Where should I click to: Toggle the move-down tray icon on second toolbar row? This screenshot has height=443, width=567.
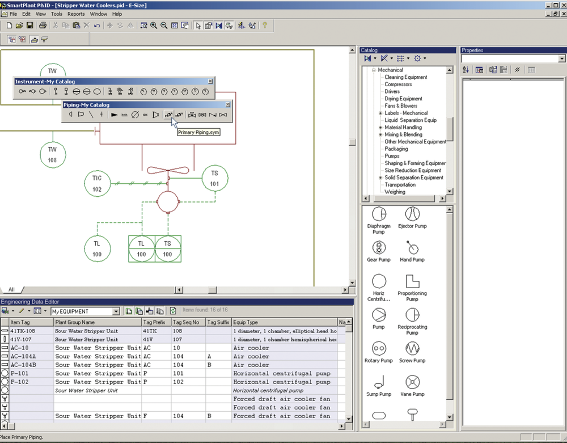pyautogui.click(x=35, y=39)
